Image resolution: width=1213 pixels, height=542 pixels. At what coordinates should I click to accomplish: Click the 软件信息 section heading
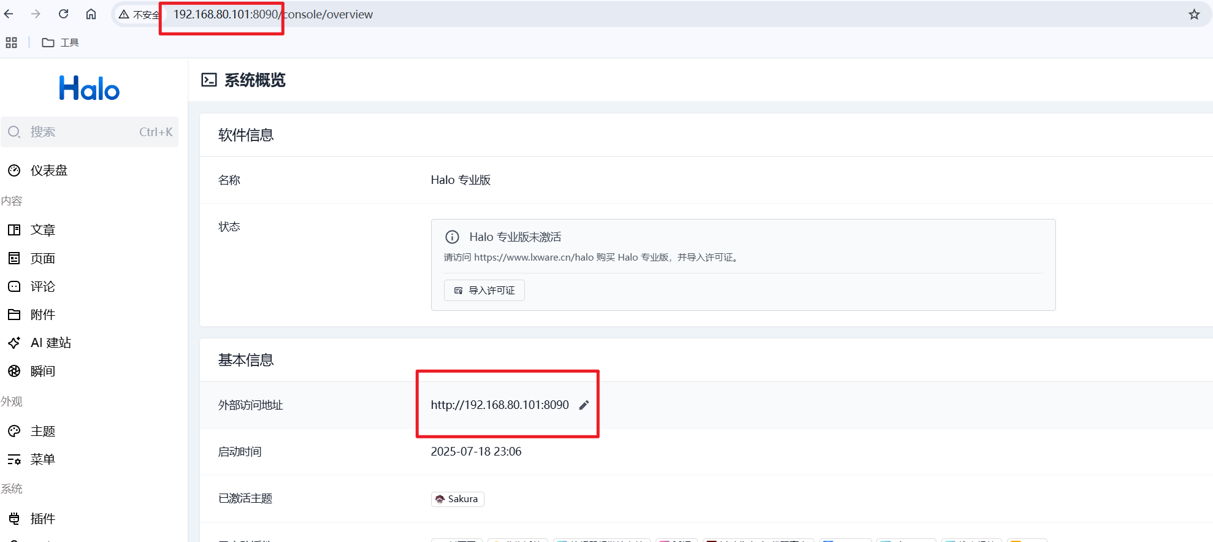click(246, 135)
